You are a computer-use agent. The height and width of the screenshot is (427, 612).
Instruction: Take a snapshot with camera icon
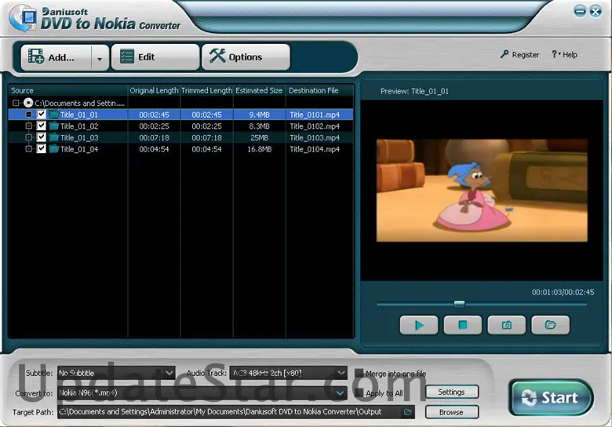pos(507,325)
